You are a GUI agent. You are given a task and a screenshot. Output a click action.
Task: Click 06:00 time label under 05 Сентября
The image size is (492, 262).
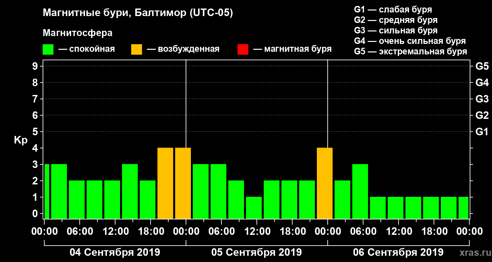pos(222,232)
